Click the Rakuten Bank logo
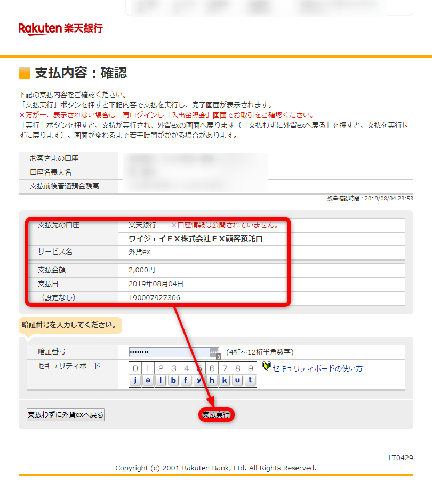This screenshot has height=496, width=432. point(60,29)
